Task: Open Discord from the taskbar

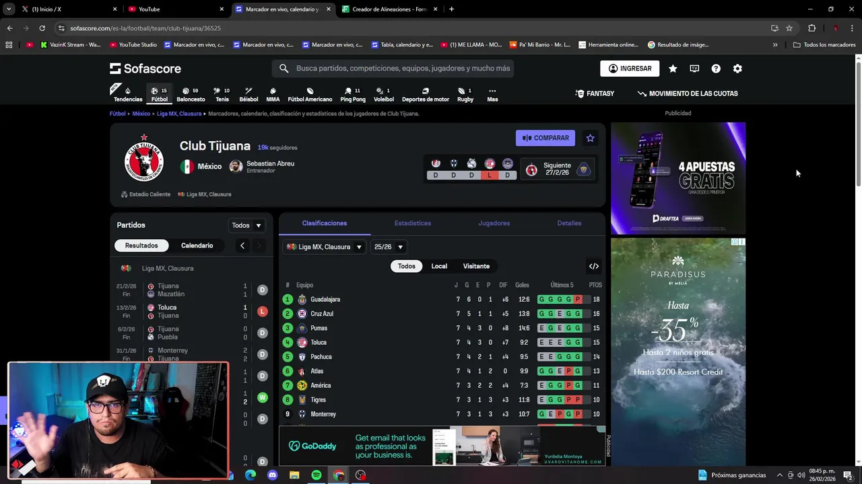Action: tap(272, 475)
